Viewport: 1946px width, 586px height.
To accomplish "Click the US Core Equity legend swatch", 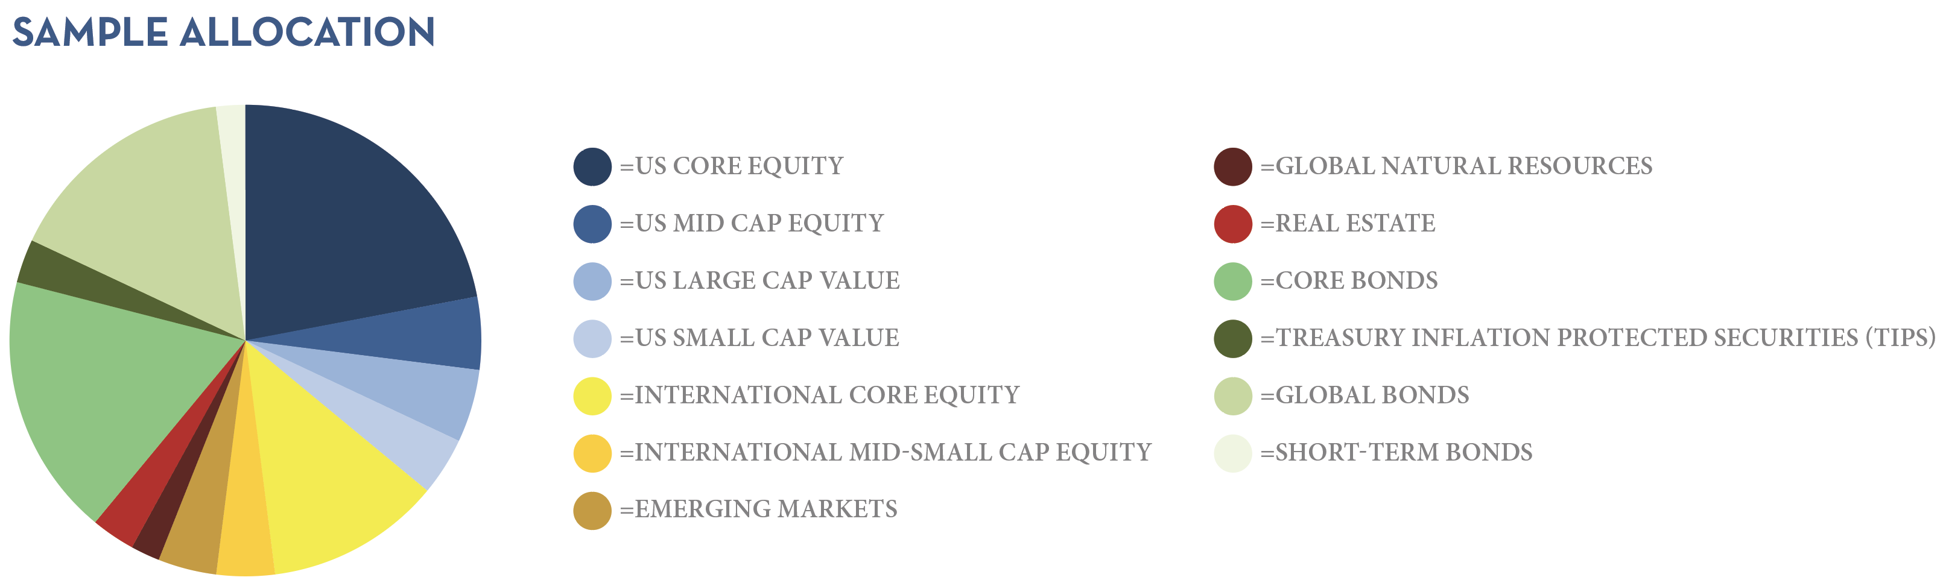I will click(x=592, y=167).
